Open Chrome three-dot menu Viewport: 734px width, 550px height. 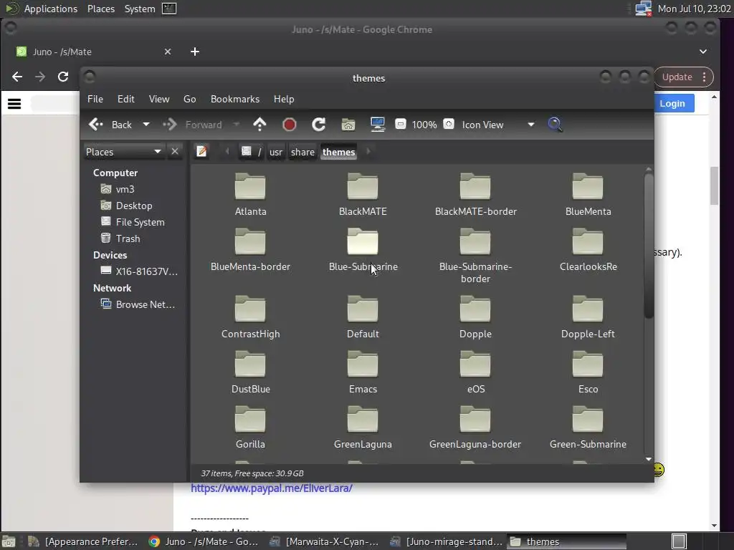click(704, 77)
